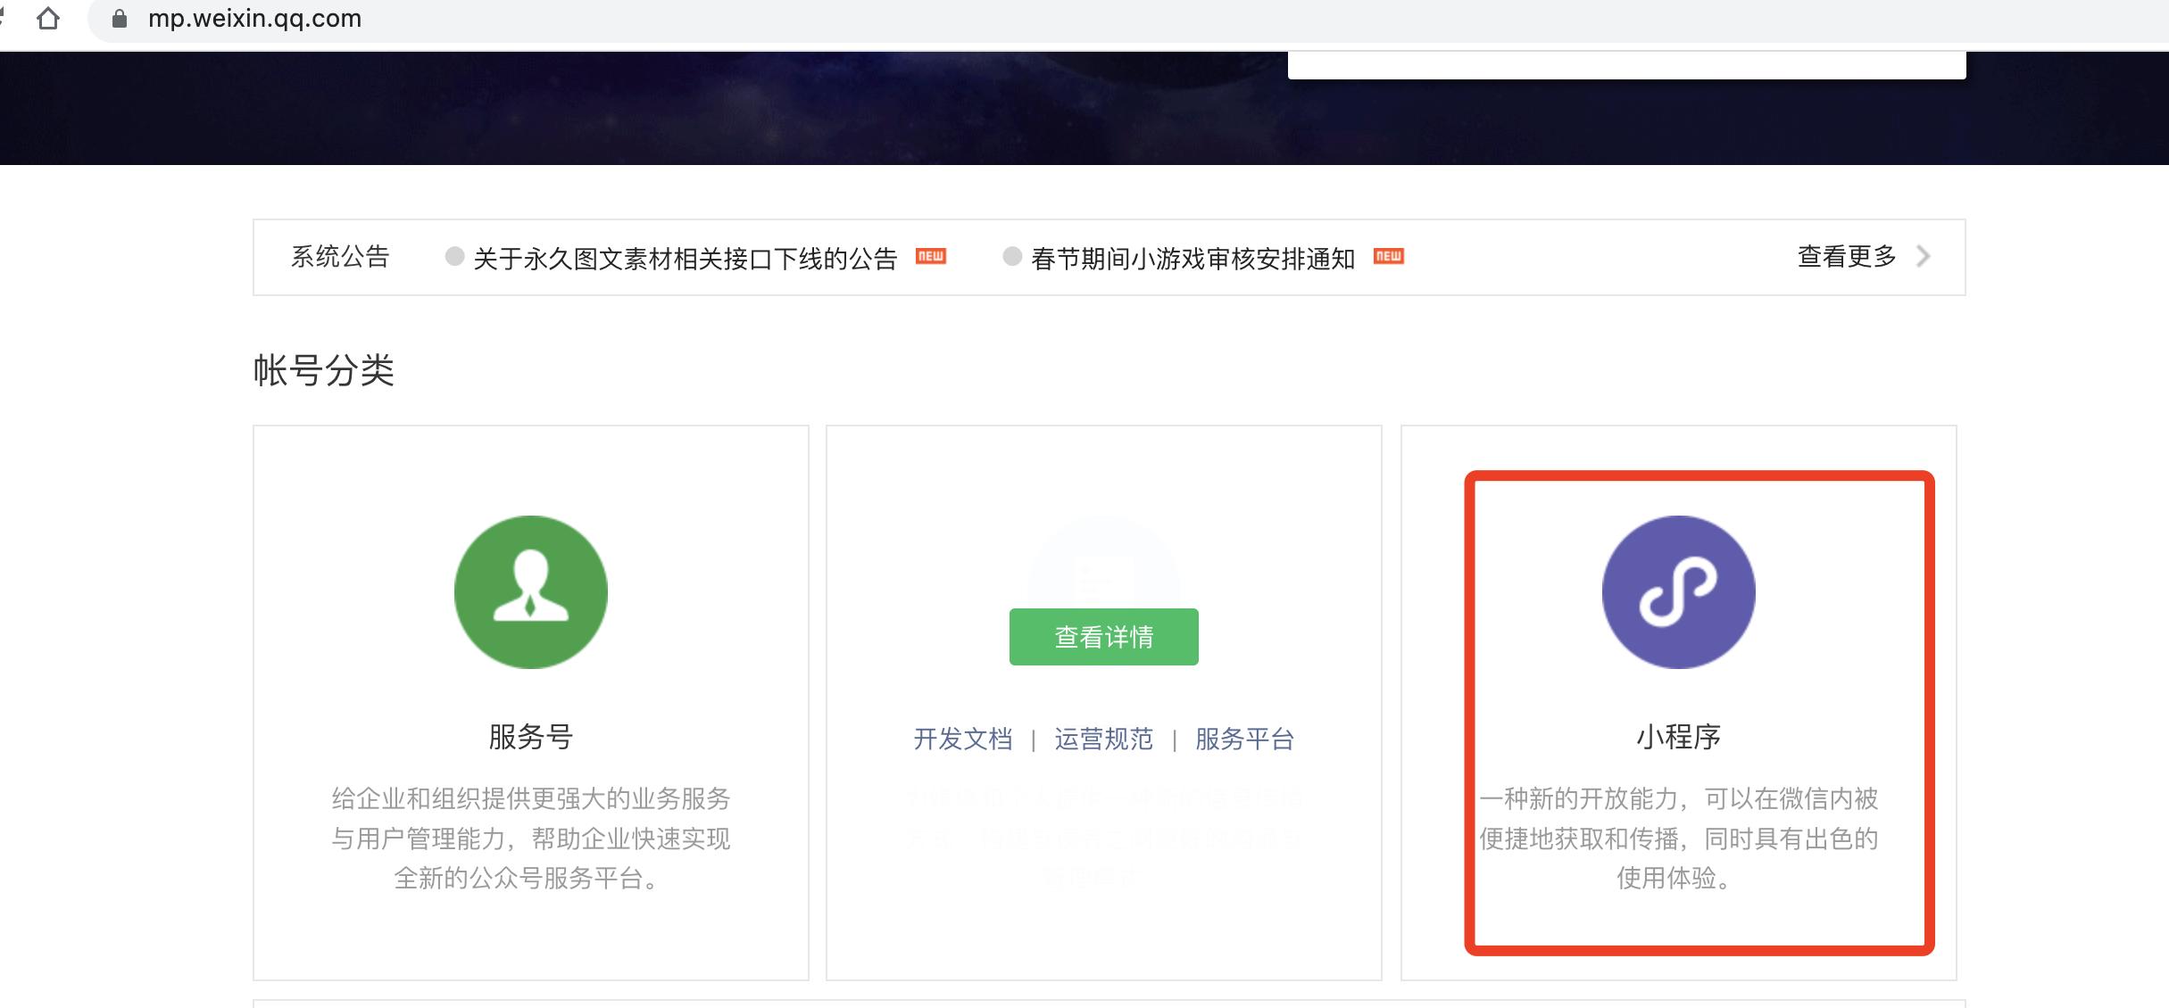Expand more announcements via the right chevron
The width and height of the screenshot is (2169, 1008).
[x=1924, y=257]
